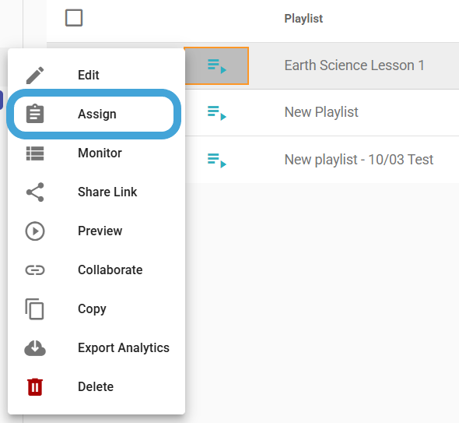Click the Export Analytics cloud icon

pyautogui.click(x=35, y=348)
